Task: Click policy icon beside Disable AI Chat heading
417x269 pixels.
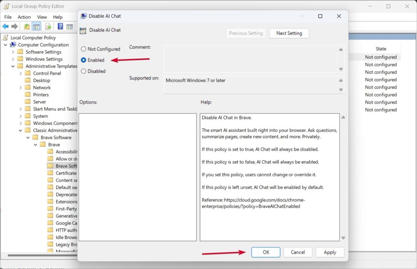Action: pyautogui.click(x=83, y=31)
